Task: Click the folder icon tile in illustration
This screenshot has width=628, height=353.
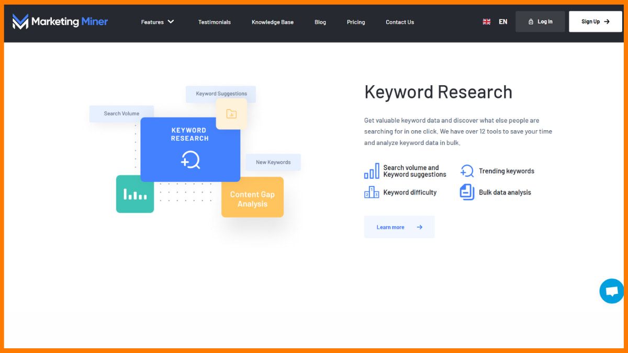Action: pos(231,114)
